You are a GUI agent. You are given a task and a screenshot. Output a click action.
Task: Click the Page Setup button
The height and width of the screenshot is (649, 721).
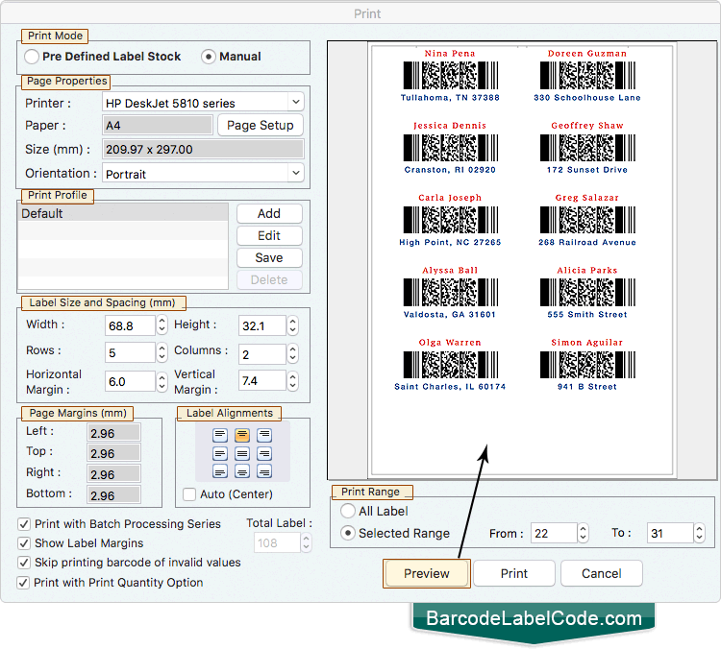tap(261, 126)
